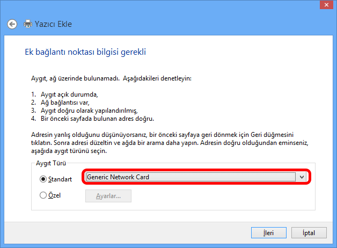Image resolution: width=337 pixels, height=248 pixels.
Task: Click the Aygıt, ağ üzerinde bulunamadı message
Action: click(x=111, y=78)
